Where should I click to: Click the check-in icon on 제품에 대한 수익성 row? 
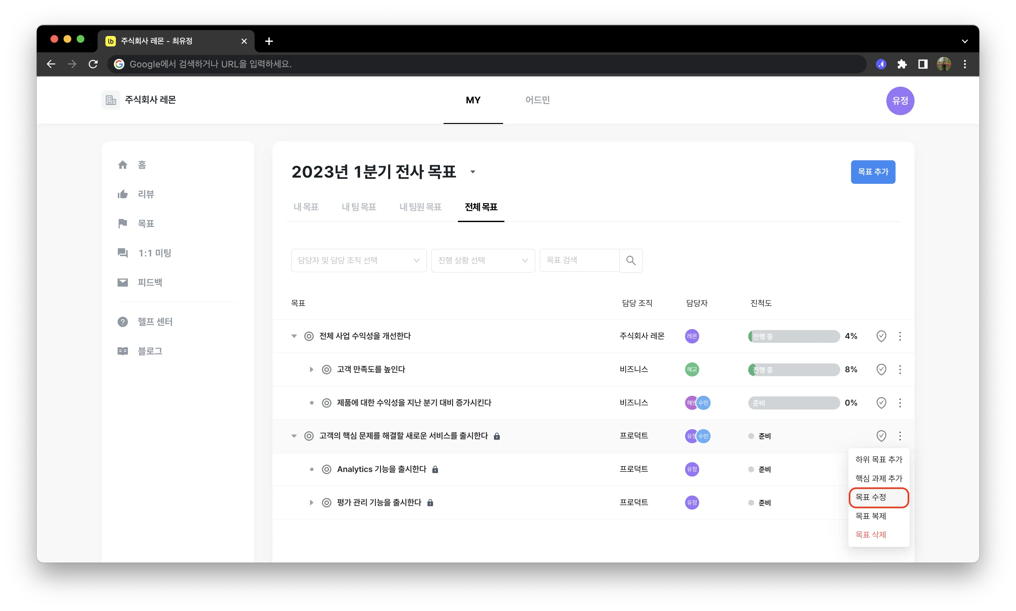coord(881,403)
